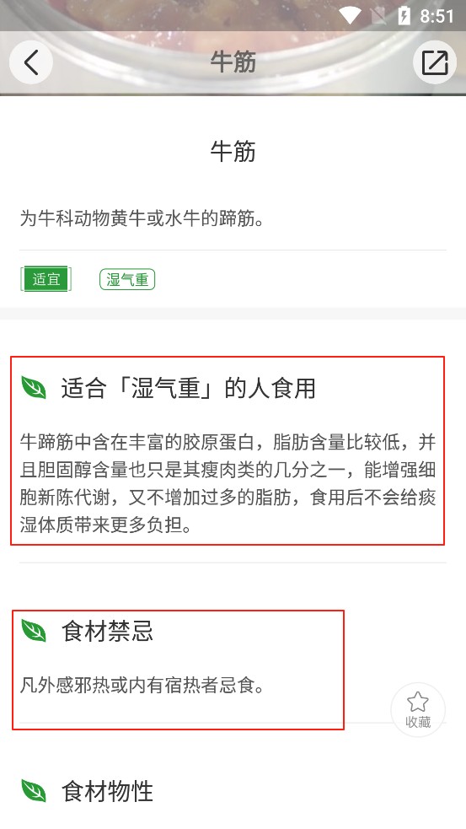The width and height of the screenshot is (466, 829).
Task: Tap the description 为牛科动物黄牛或水牛的蹄筋
Action: pos(142,218)
